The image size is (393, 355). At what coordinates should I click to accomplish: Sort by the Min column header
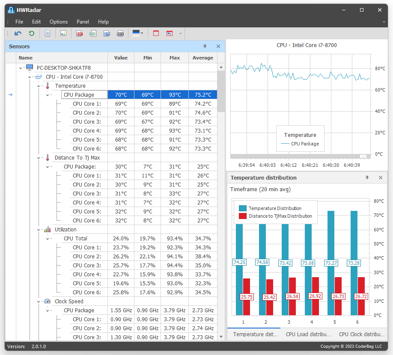148,58
